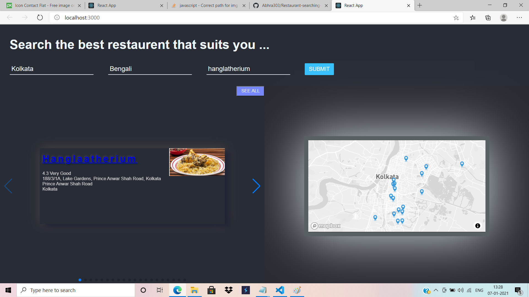Screen dimensions: 529x297
Task: Click the browser back arrow
Action: pyautogui.click(x=10, y=18)
